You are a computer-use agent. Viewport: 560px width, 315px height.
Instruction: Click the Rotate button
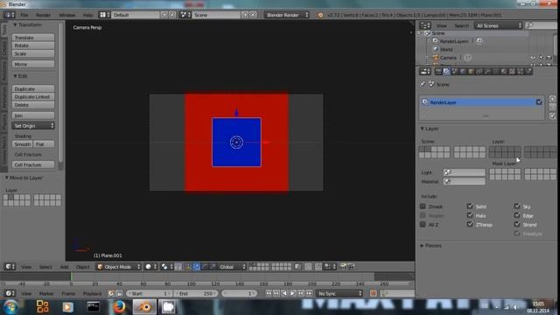click(x=33, y=45)
